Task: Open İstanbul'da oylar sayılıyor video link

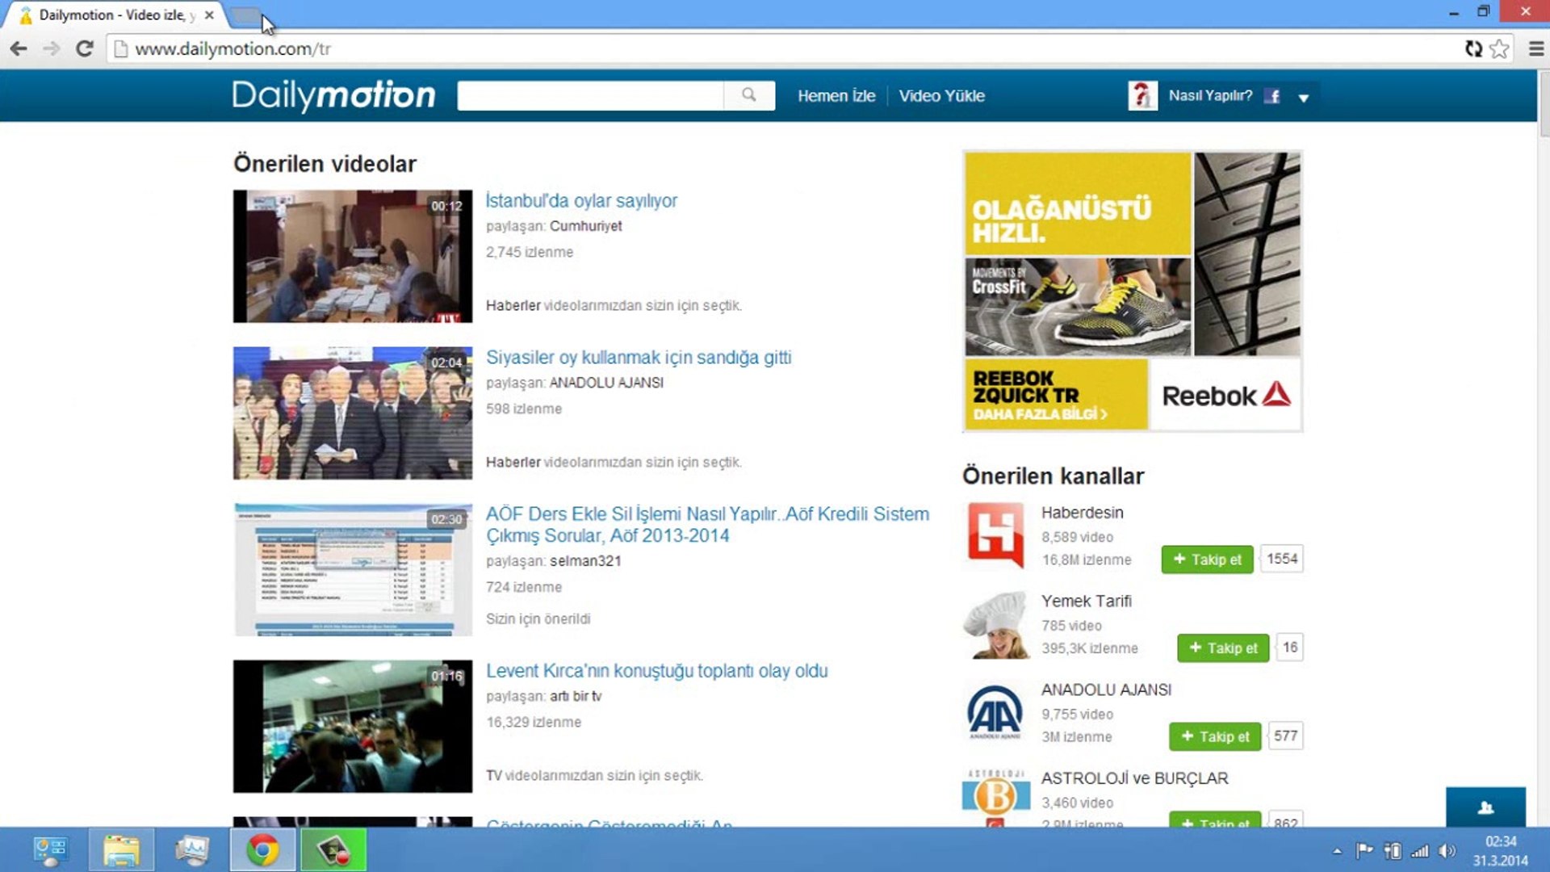Action: 581,201
